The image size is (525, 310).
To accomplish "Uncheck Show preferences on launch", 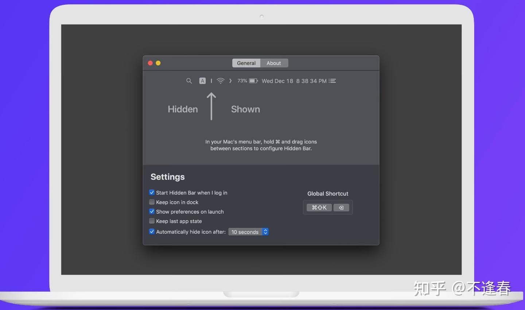I will 152,211.
